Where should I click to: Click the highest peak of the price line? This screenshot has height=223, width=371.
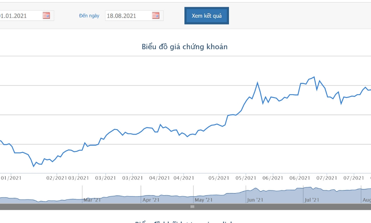click(314, 77)
